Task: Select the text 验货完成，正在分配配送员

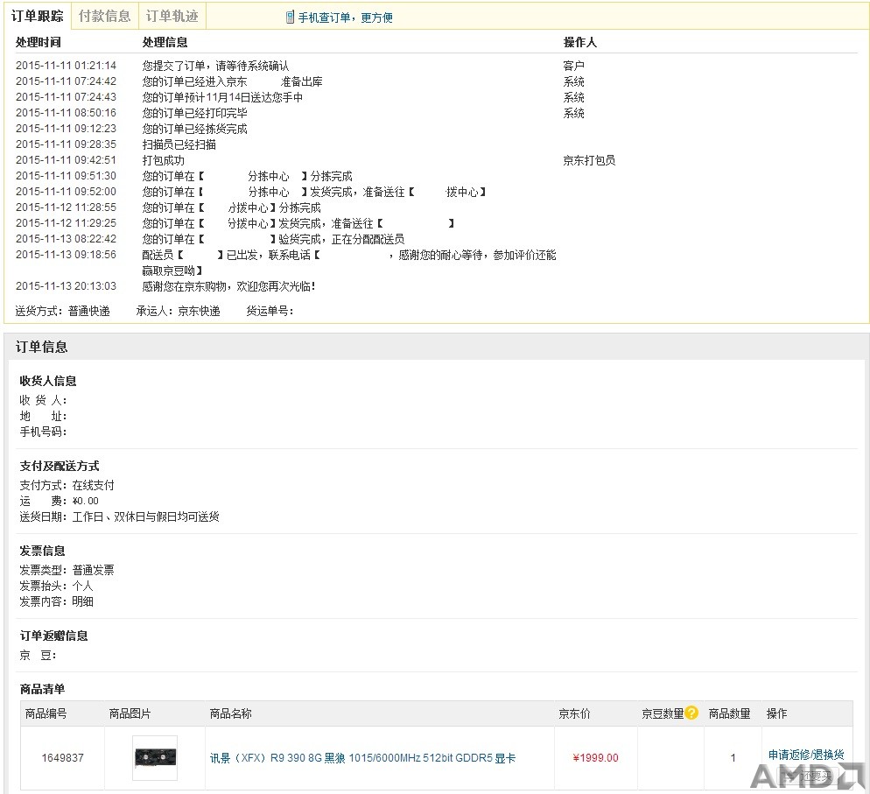Action: [341, 240]
